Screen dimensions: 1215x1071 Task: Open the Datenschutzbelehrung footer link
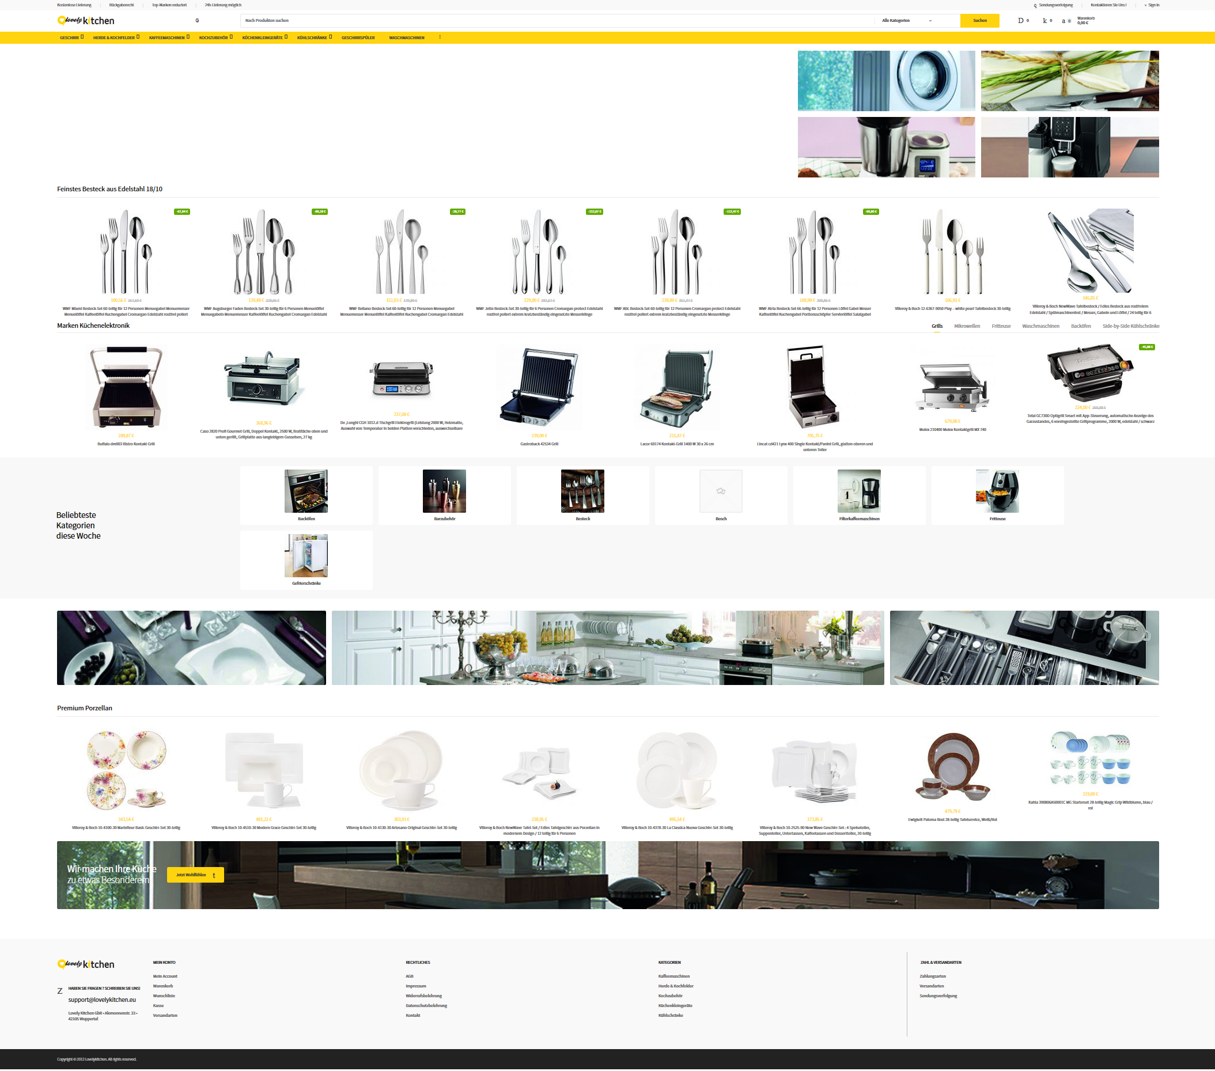(426, 1006)
